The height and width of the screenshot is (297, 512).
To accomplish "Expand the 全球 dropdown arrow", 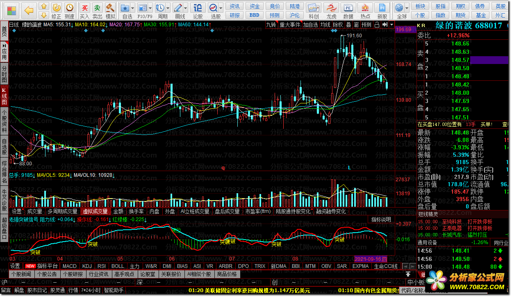I will click(407, 8).
